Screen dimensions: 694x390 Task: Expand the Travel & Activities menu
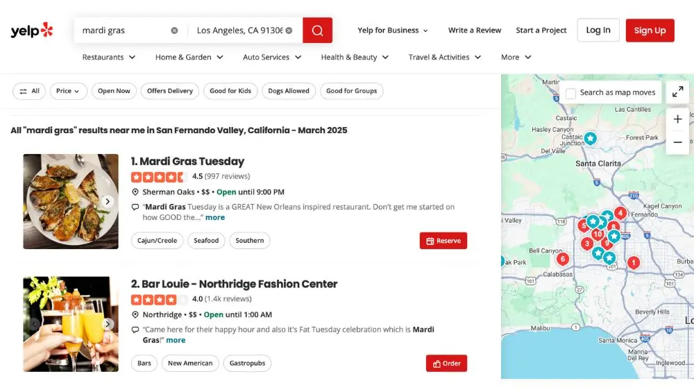pos(445,57)
